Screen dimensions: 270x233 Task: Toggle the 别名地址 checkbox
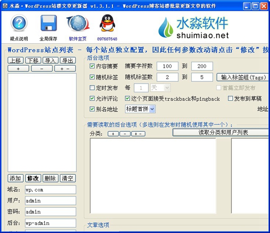coord(92,109)
